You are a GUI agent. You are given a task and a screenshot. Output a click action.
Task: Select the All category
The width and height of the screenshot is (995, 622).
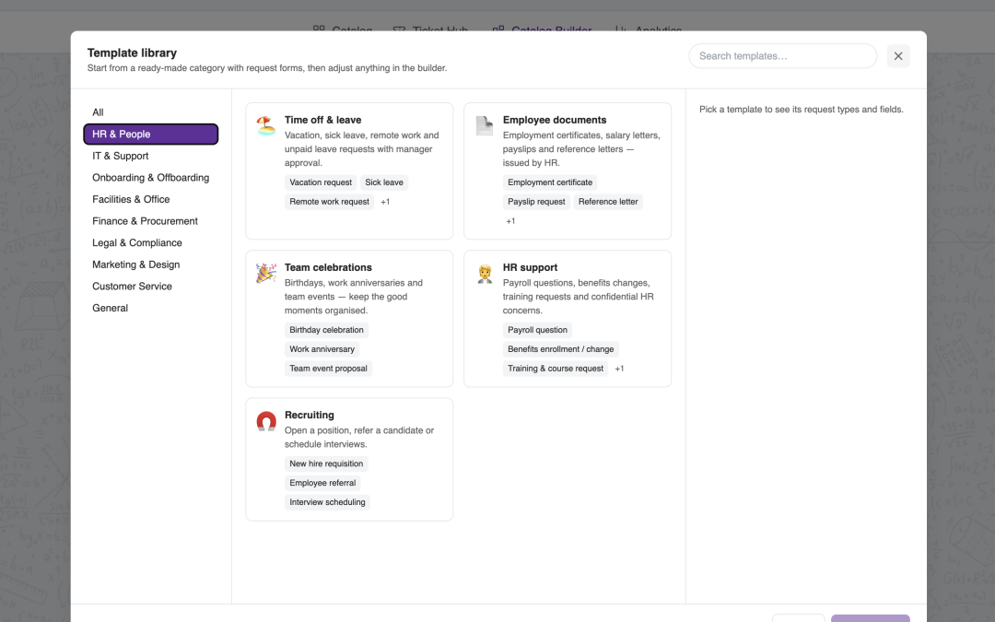point(151,112)
